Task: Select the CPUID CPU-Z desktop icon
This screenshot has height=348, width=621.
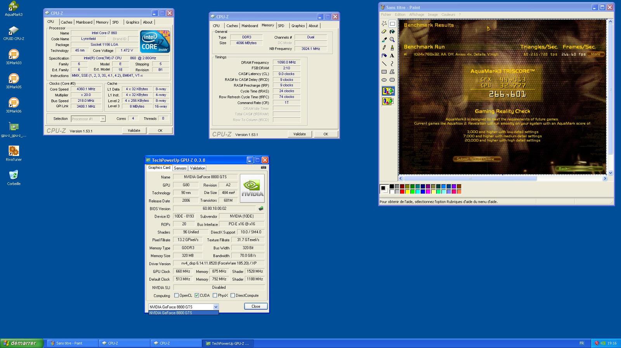Action: point(14,33)
